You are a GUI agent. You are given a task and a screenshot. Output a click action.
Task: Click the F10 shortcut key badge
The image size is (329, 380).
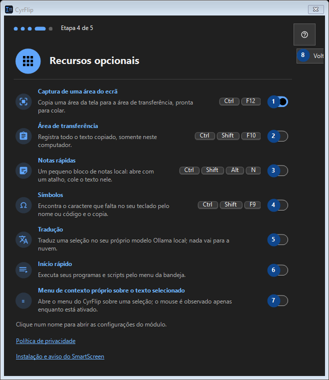tap(251, 135)
